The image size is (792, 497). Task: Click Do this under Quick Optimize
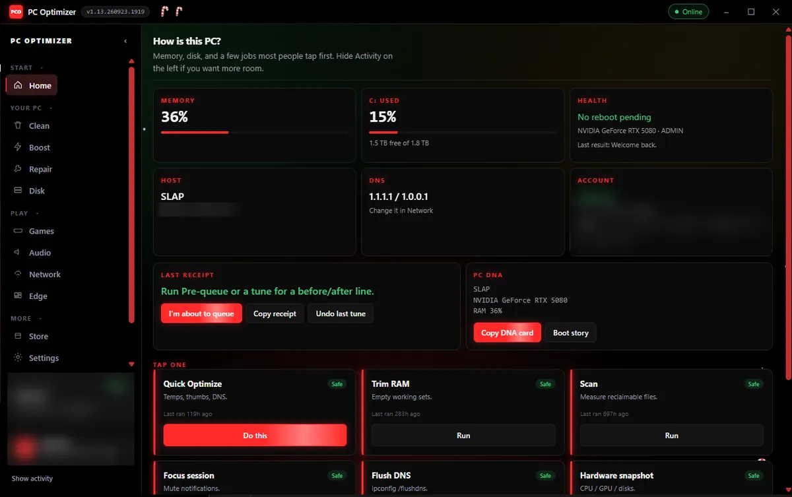click(x=255, y=436)
